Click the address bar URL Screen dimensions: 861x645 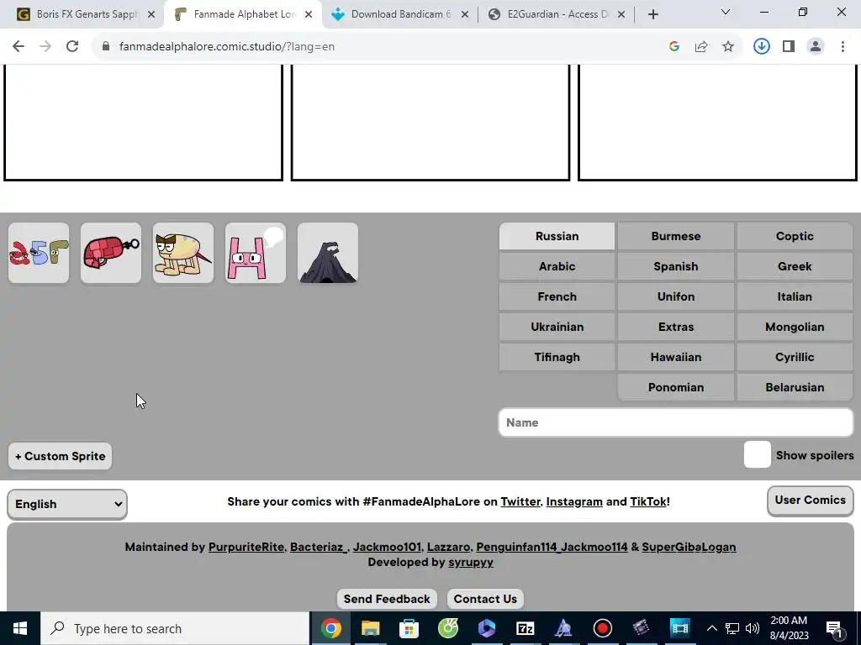click(x=227, y=47)
